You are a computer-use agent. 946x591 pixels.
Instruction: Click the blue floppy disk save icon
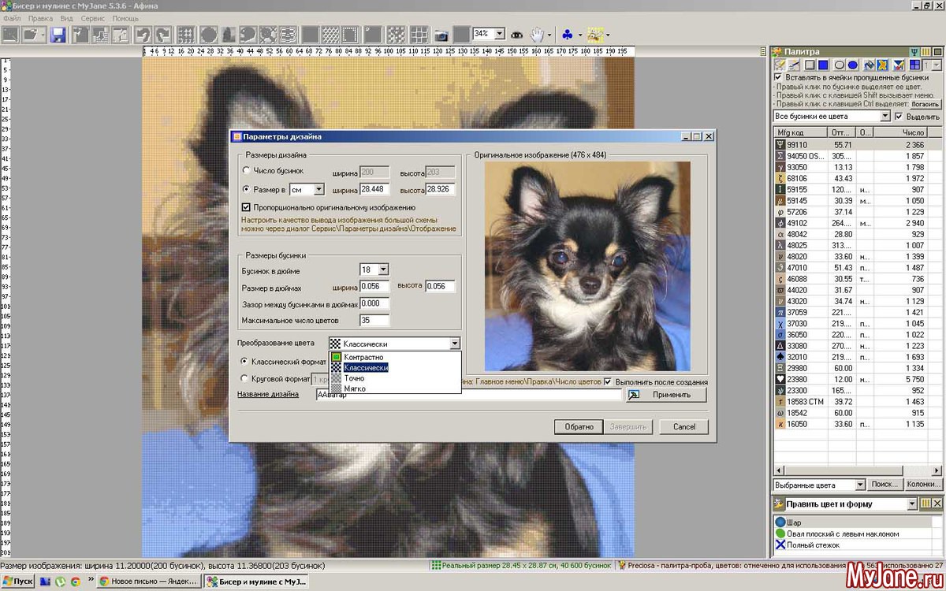(58, 35)
